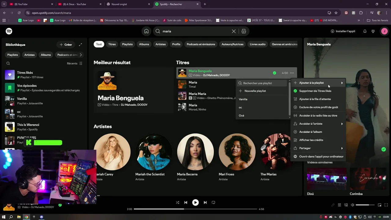Screen dimensions: 391x220
Task: Select Ouvrir dans l'appli pour ordinateur
Action: point(318,156)
